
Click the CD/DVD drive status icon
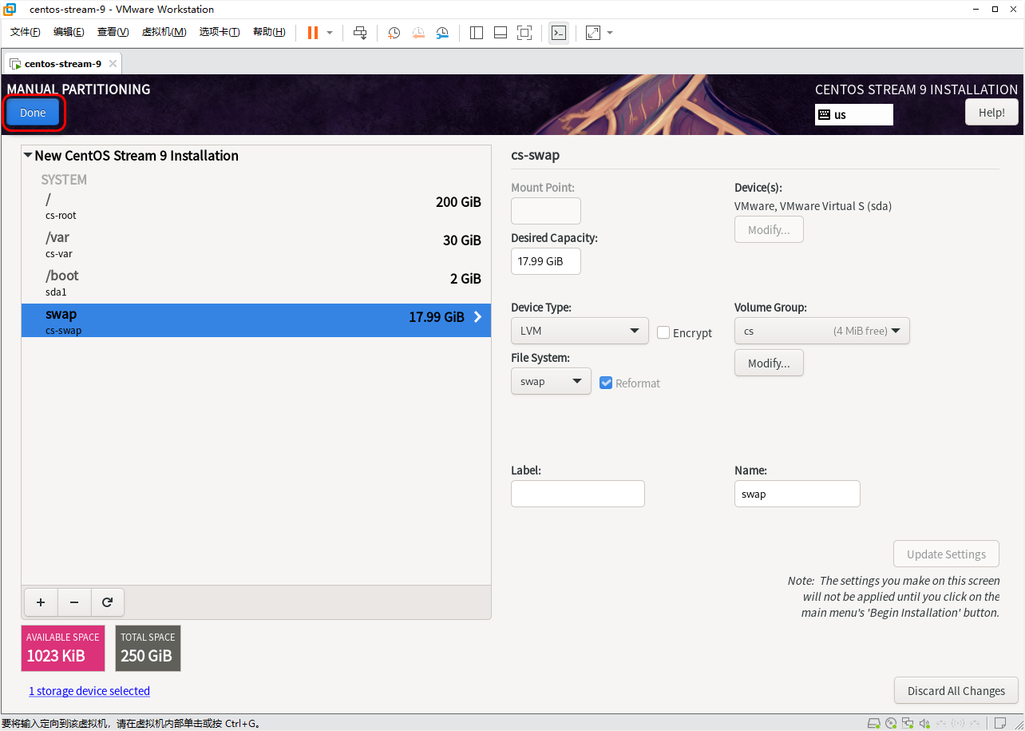click(x=891, y=724)
